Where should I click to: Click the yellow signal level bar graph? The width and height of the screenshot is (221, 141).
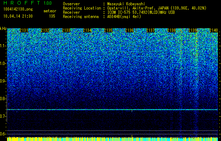point(112,139)
